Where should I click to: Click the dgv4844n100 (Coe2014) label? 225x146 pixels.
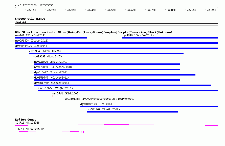point(31,46)
